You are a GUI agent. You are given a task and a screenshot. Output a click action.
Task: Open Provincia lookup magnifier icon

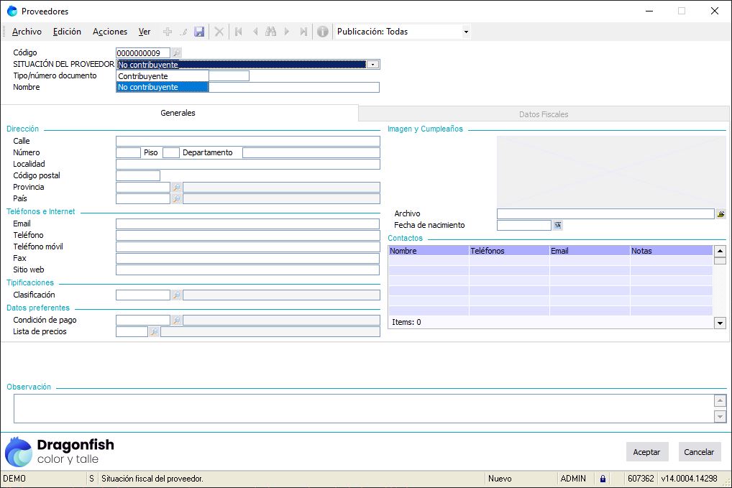176,187
